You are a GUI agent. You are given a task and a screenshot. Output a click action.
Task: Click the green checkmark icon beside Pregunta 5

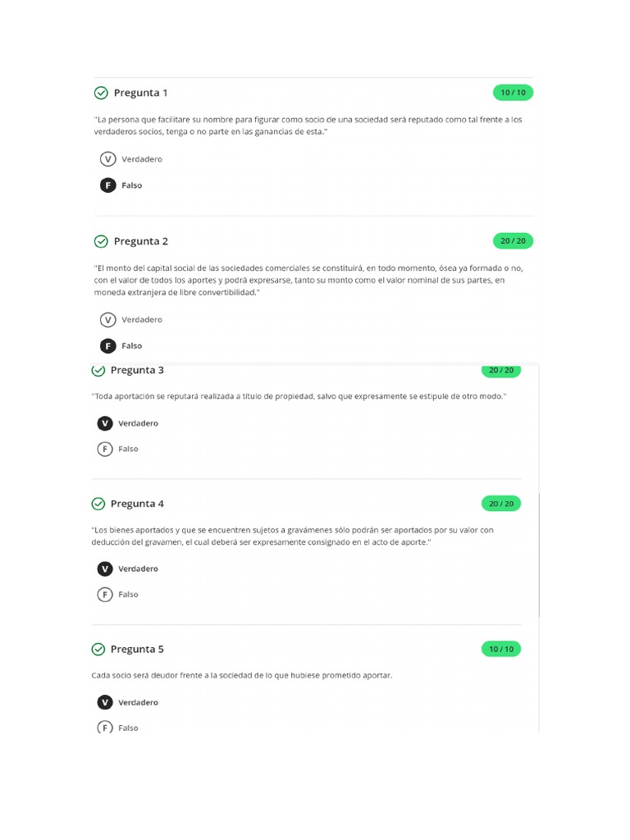(x=98, y=650)
